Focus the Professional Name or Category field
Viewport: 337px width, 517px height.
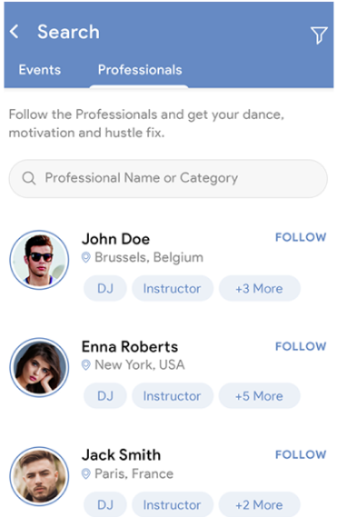point(168,178)
